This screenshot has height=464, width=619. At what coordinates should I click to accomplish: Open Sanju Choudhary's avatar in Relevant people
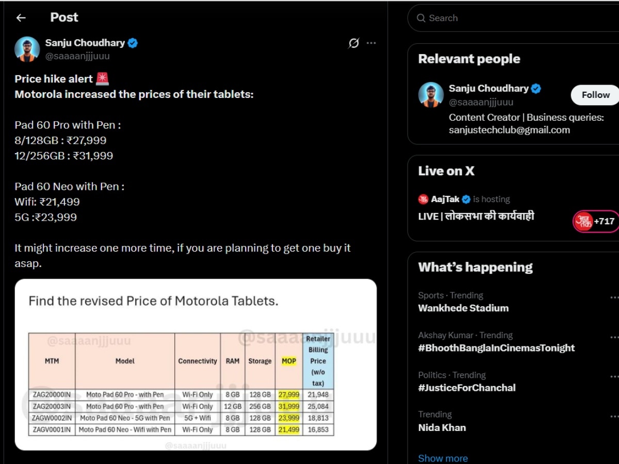(431, 95)
